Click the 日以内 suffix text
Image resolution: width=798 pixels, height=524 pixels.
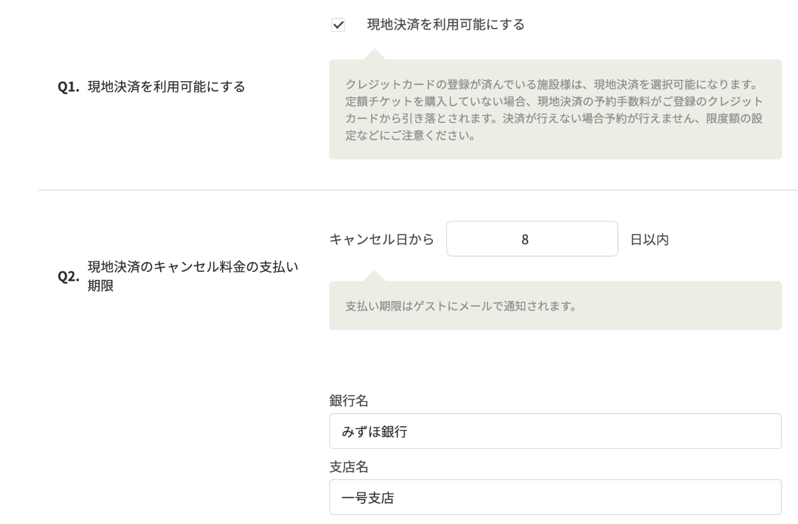click(x=649, y=239)
